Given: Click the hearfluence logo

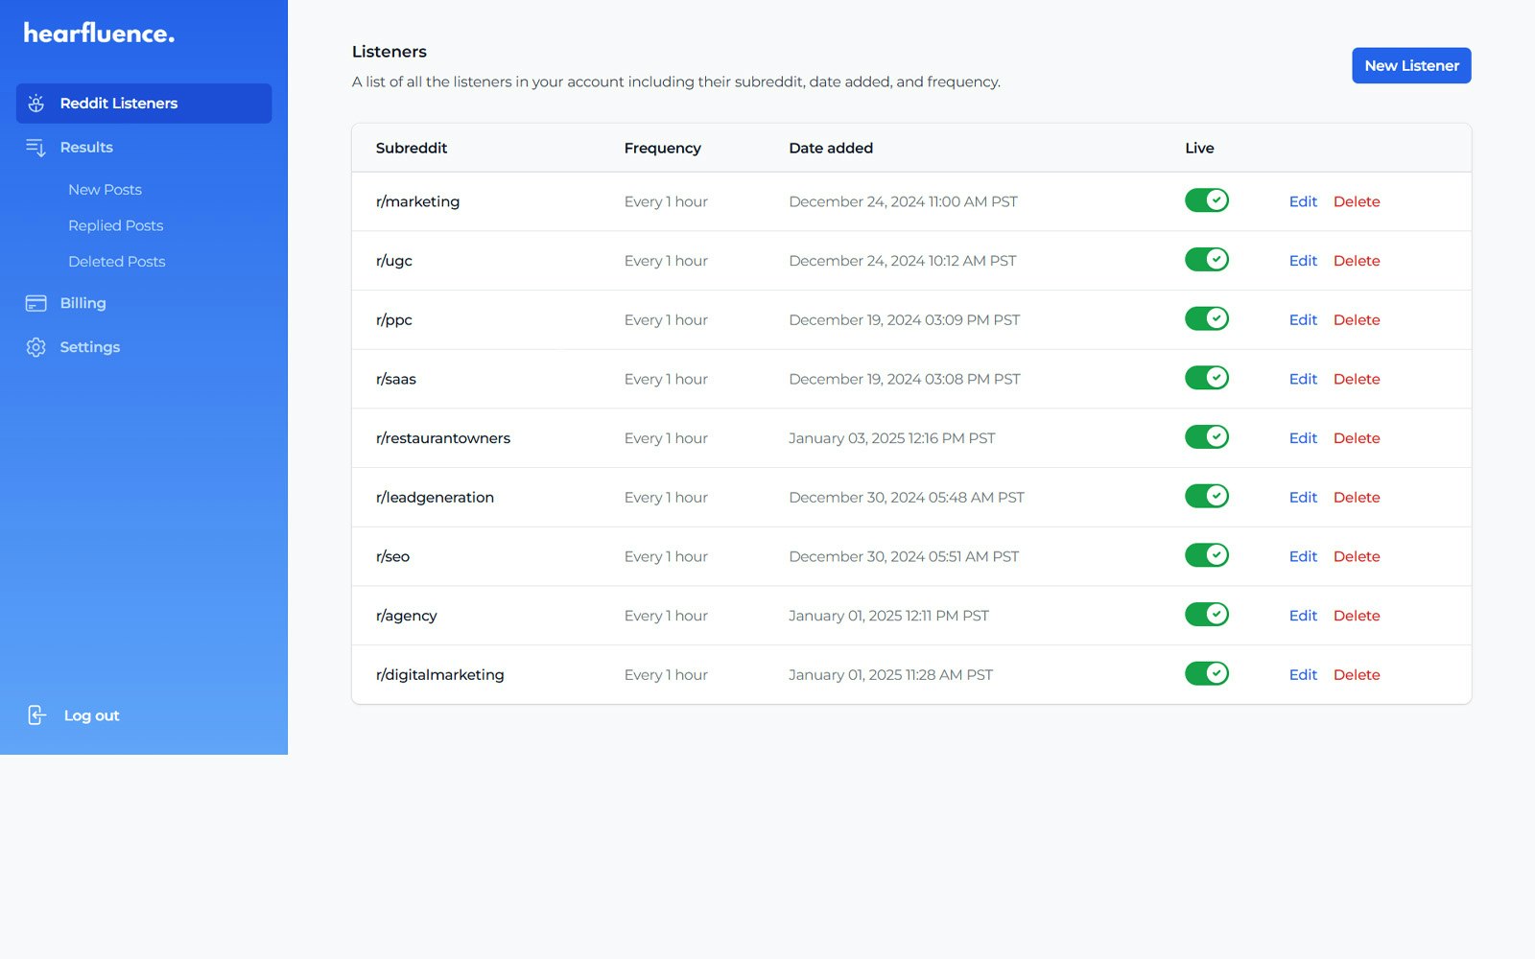Looking at the screenshot, I should click(99, 34).
